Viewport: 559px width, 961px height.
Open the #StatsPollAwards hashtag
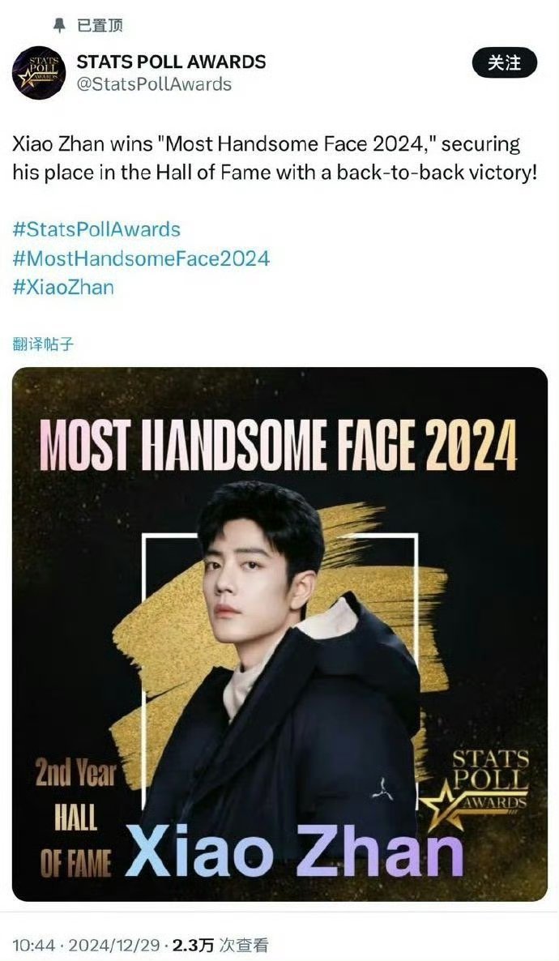(96, 230)
